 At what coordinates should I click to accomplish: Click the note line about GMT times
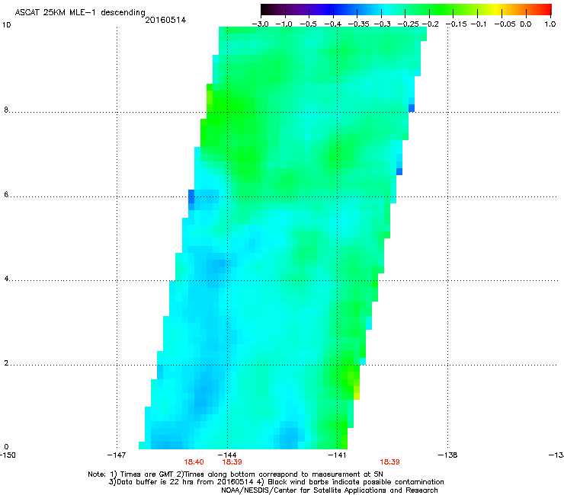(x=236, y=474)
